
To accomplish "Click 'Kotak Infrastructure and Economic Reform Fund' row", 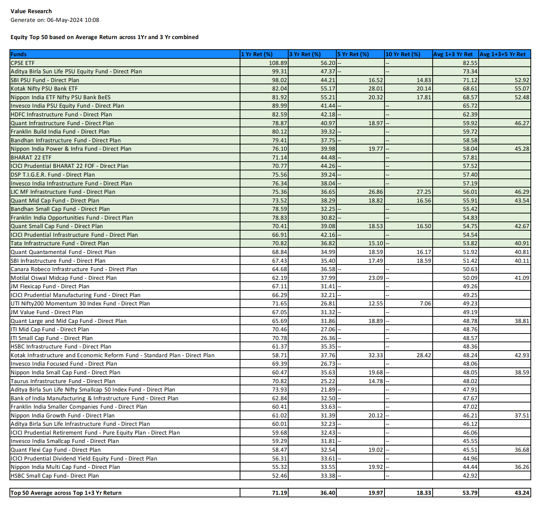I will [x=270, y=355].
